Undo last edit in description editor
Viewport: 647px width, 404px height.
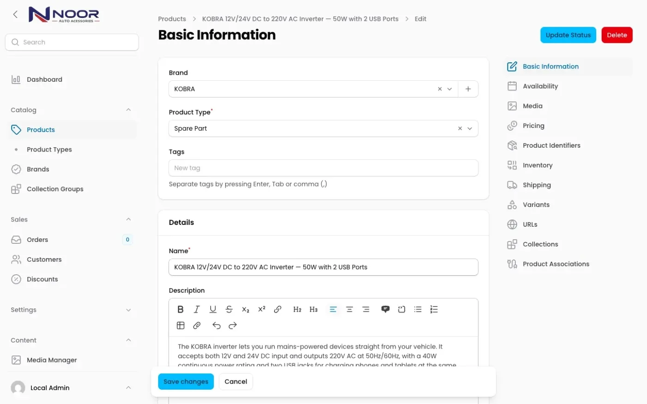[216, 326]
